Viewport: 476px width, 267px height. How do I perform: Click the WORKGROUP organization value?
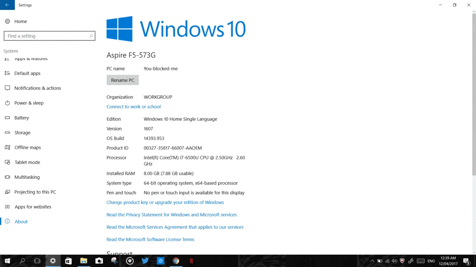[x=158, y=97]
